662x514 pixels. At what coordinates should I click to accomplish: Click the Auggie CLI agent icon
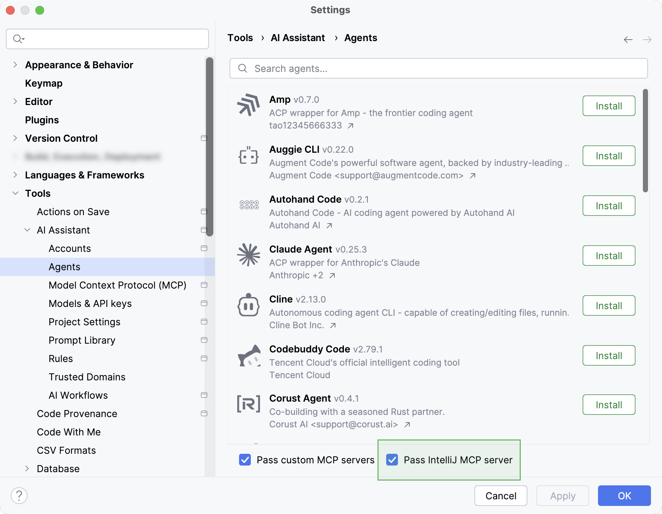tap(249, 155)
